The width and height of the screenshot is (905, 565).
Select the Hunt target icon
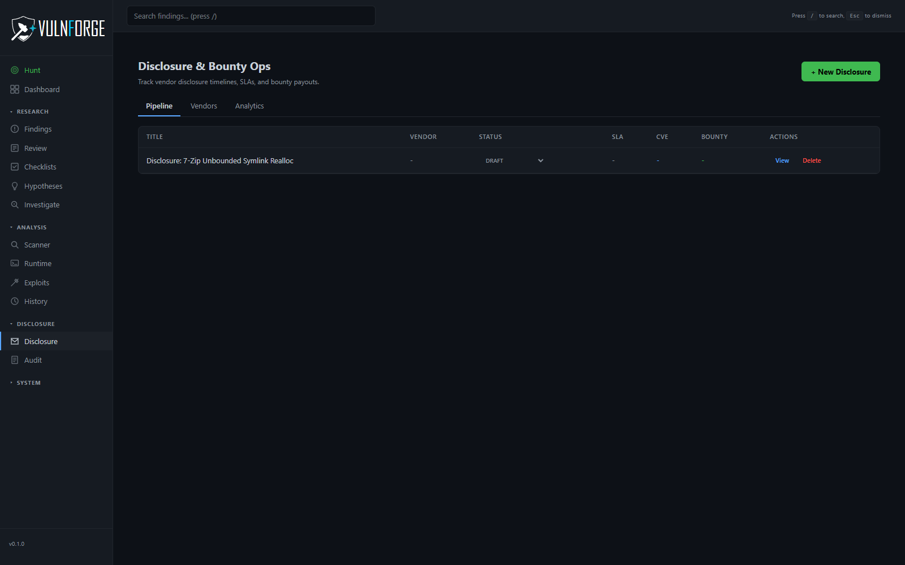point(15,70)
